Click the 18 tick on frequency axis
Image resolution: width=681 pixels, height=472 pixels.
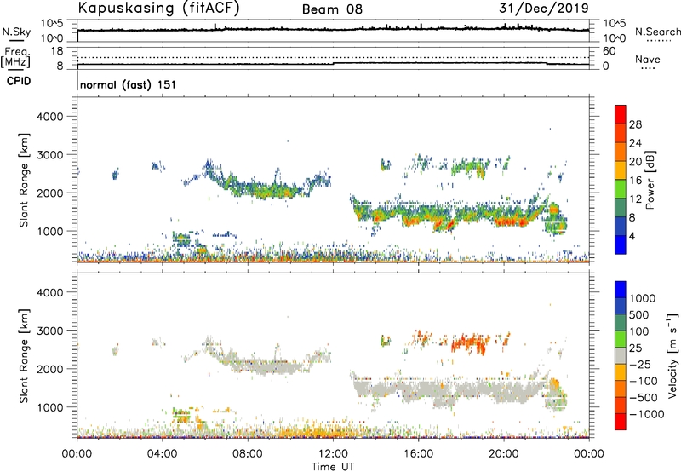pos(57,51)
